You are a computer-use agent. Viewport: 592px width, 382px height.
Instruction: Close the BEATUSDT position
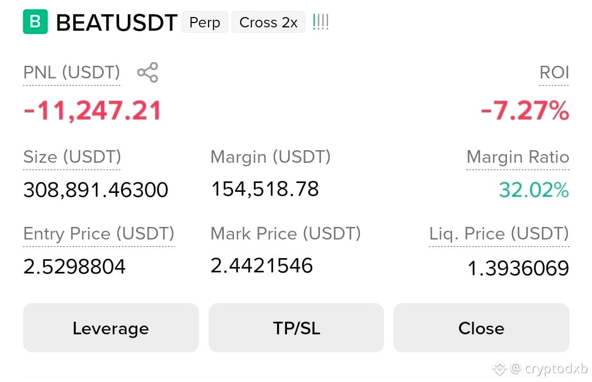tap(481, 328)
